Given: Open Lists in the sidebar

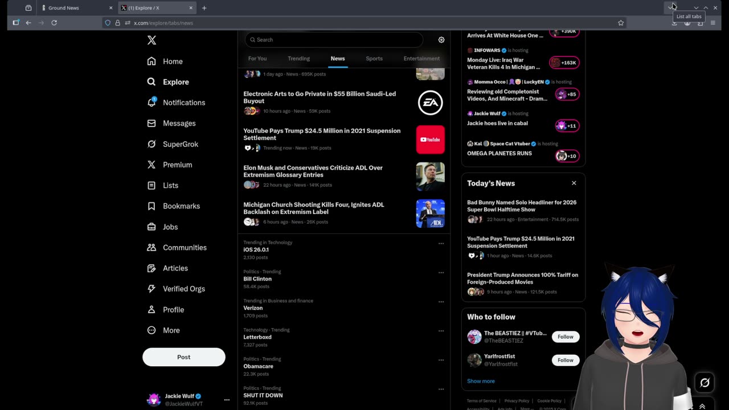Looking at the screenshot, I should click(162, 186).
